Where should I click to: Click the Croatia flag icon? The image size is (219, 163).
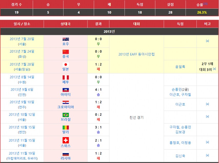66,102
